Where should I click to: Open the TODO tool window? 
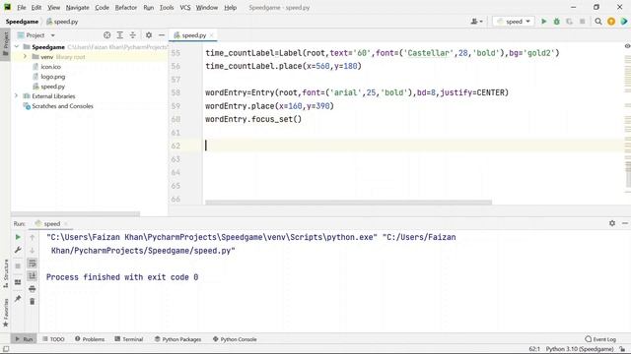coord(53,339)
